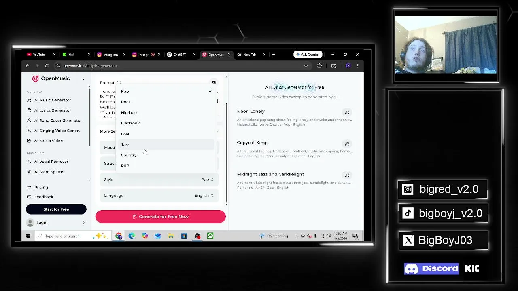Open a new browser tab
Viewport: 518px width, 291px height.
pos(274,55)
